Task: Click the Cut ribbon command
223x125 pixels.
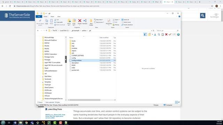Action: pyautogui.click(x=56, y=20)
